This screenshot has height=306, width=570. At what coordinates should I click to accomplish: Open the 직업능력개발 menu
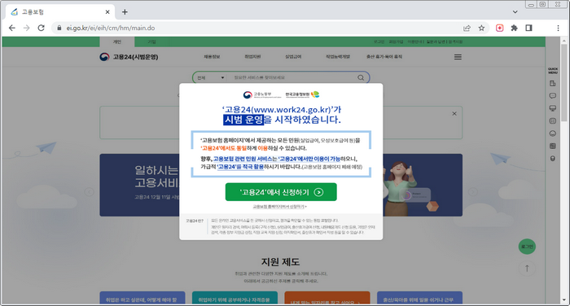coord(338,57)
